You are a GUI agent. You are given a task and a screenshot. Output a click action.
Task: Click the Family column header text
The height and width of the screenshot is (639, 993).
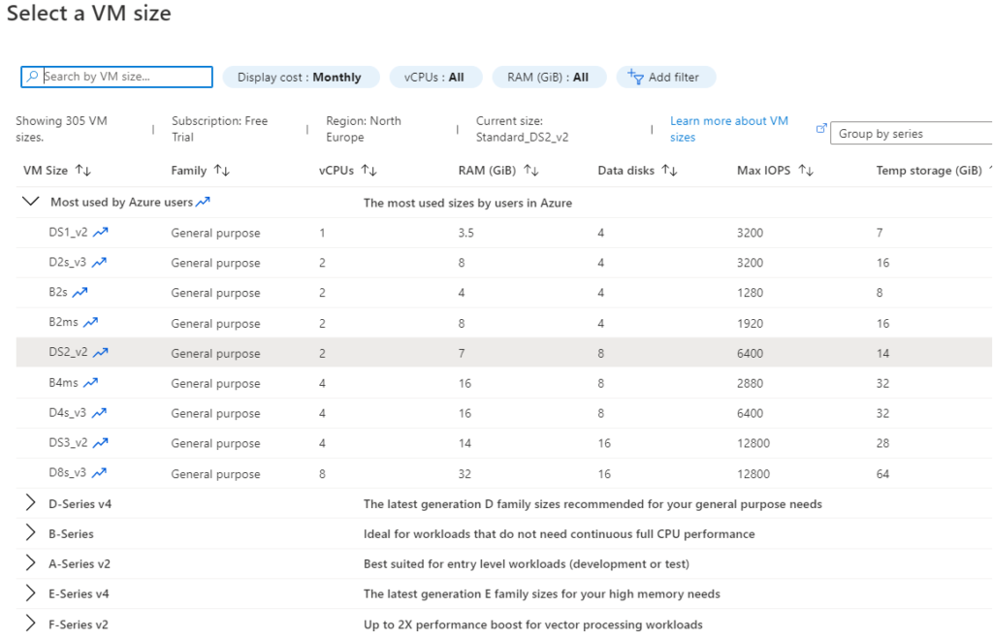point(189,171)
